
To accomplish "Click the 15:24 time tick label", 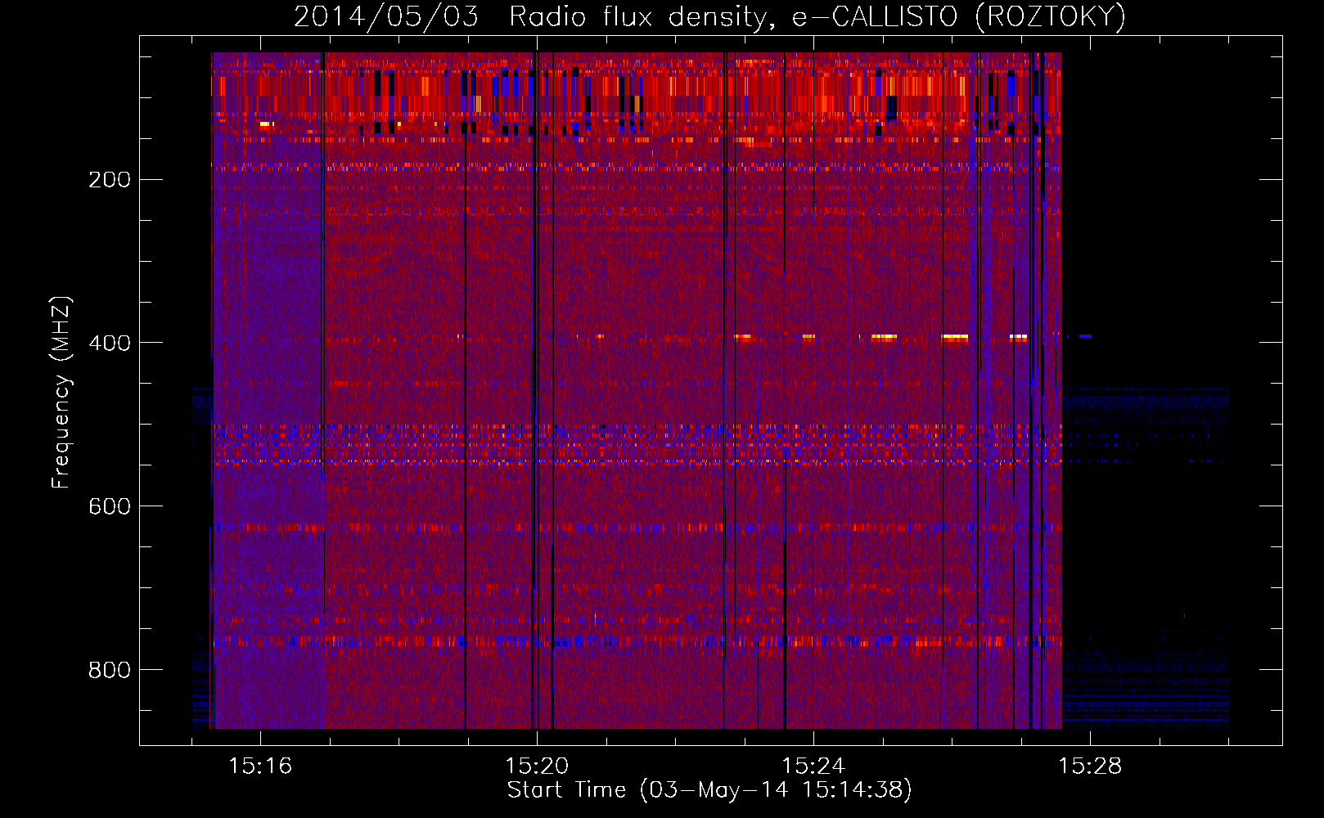I will pyautogui.click(x=813, y=766).
